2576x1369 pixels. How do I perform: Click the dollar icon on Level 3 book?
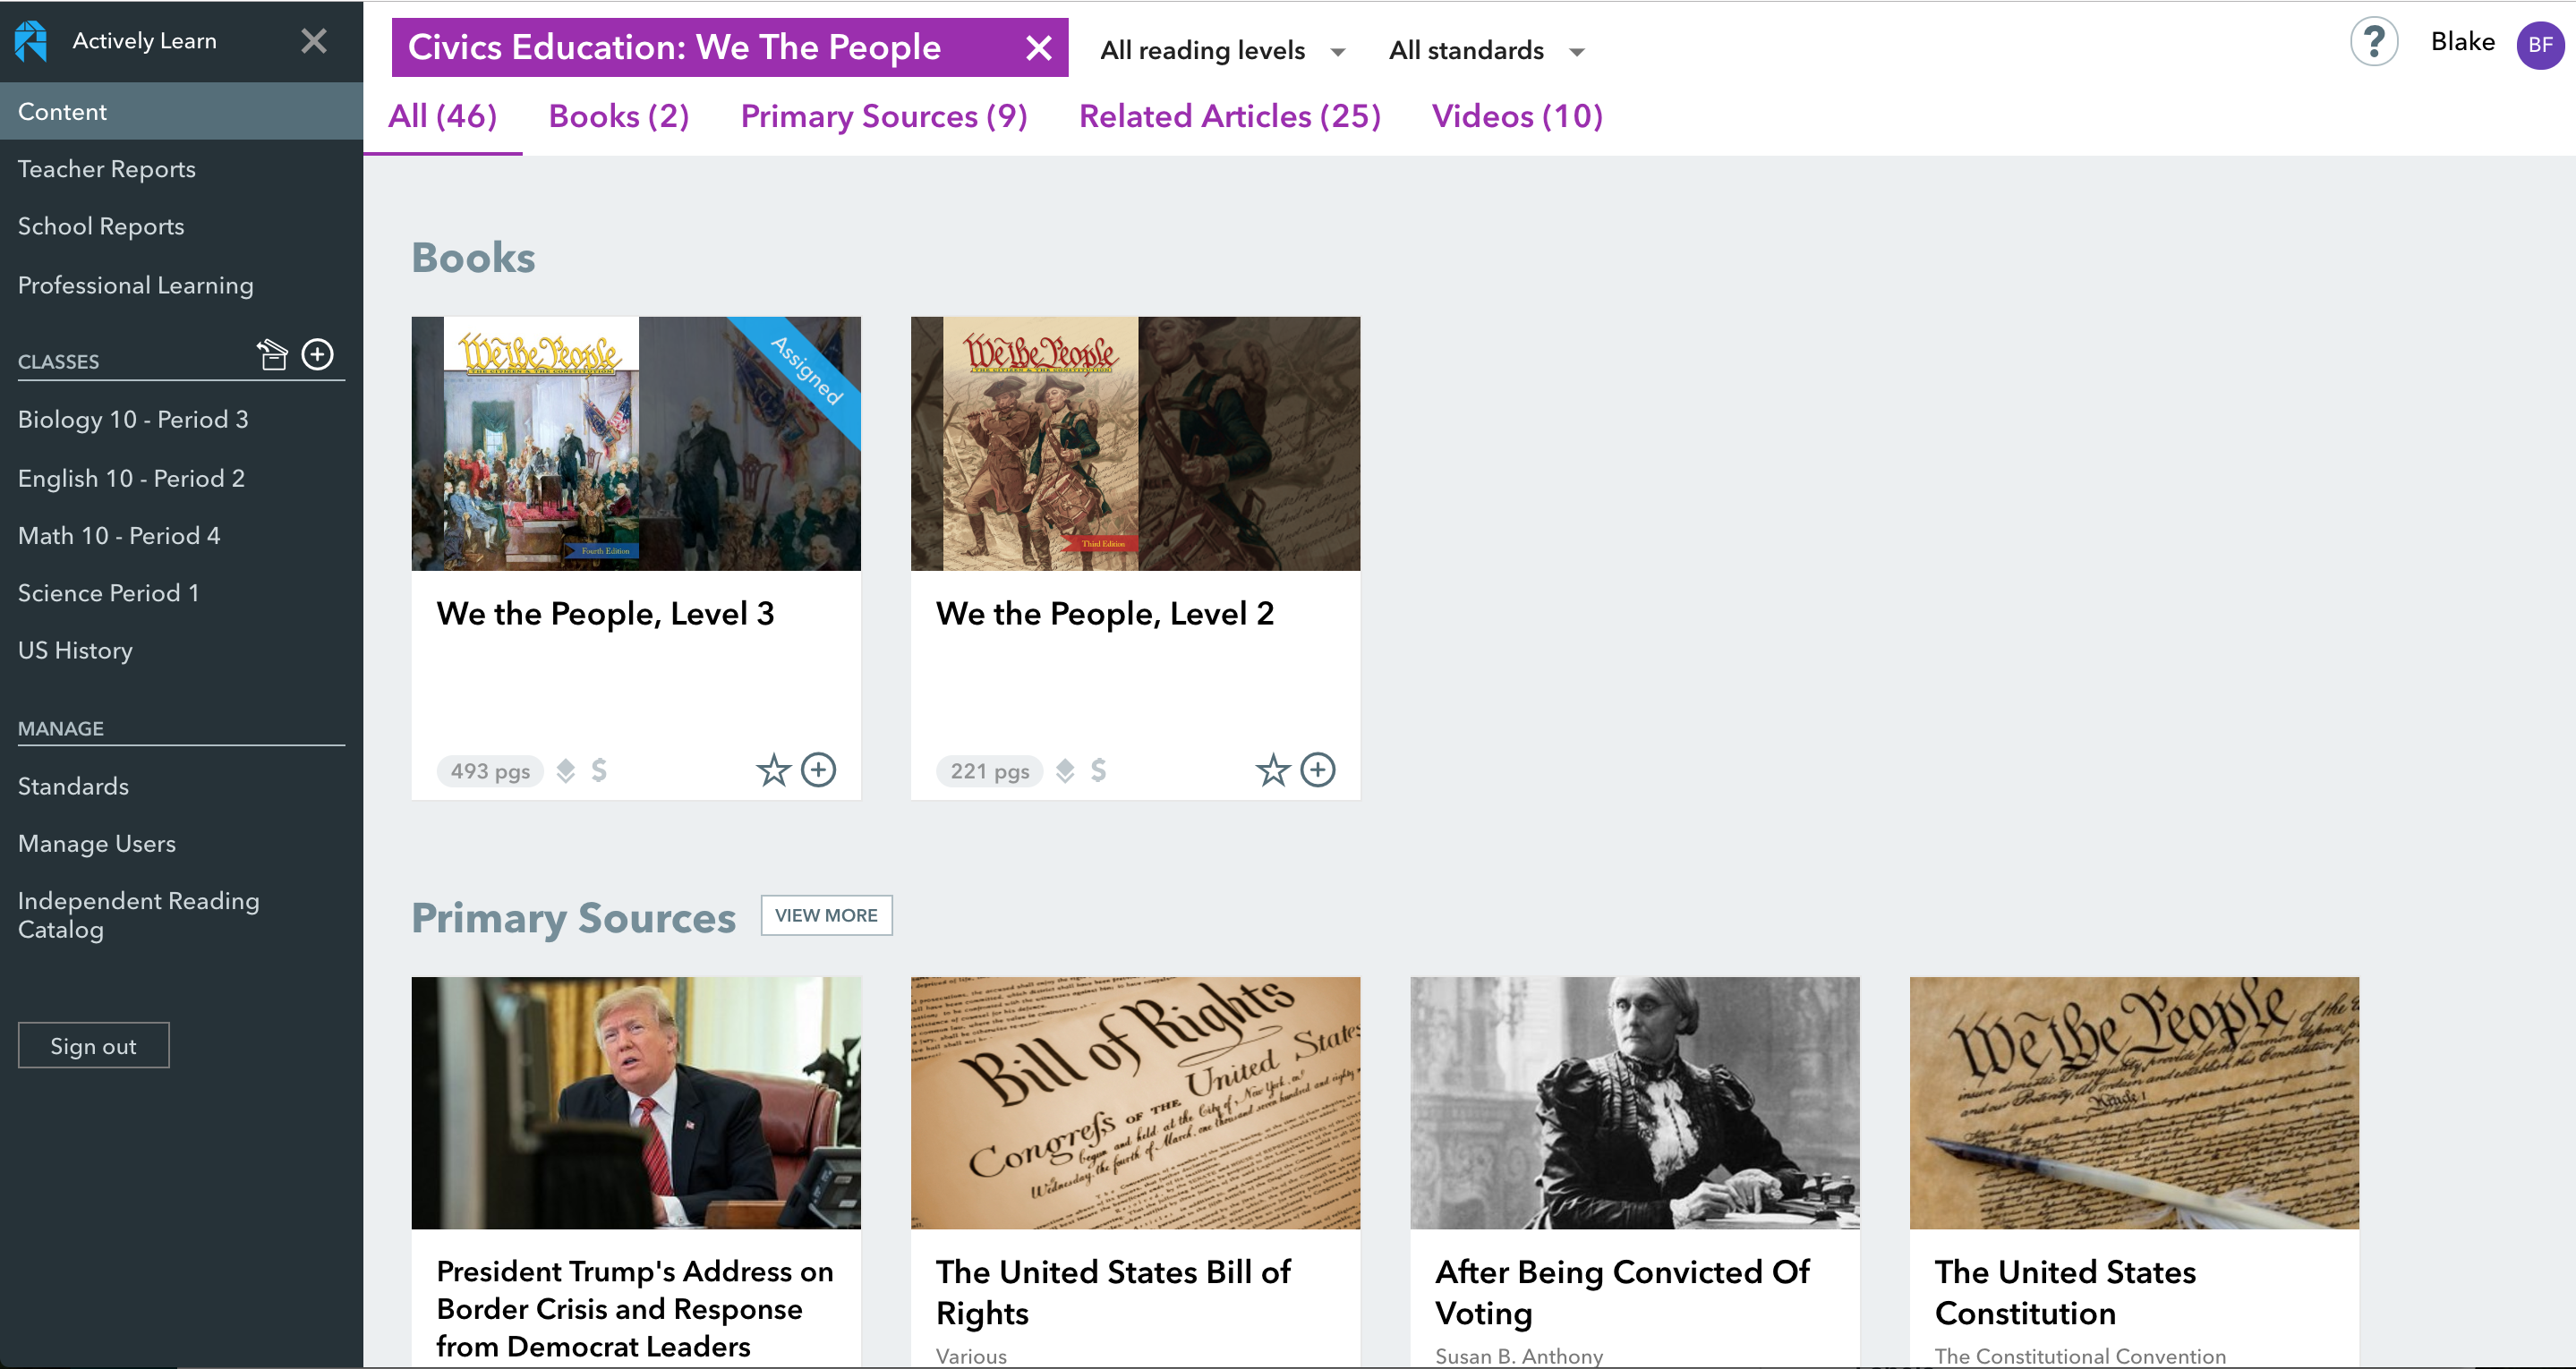point(599,770)
